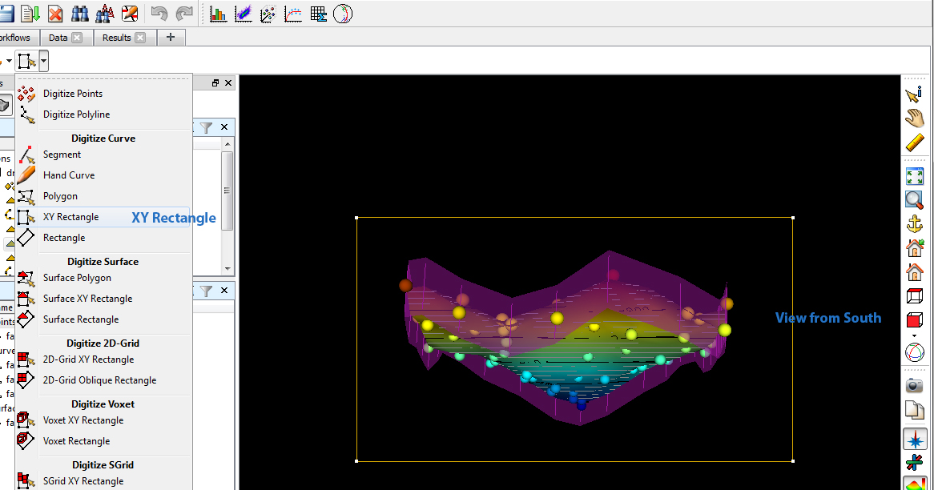934x490 pixels.
Task: Switch to the Results tab
Action: 116,38
